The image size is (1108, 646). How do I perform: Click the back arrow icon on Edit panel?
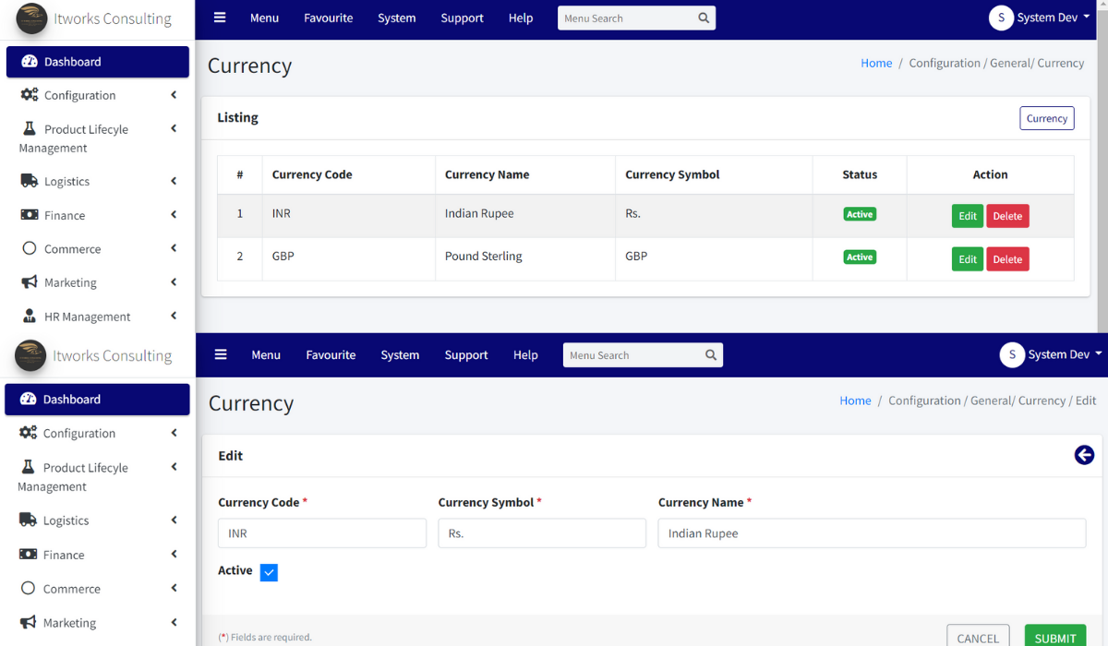click(1084, 455)
